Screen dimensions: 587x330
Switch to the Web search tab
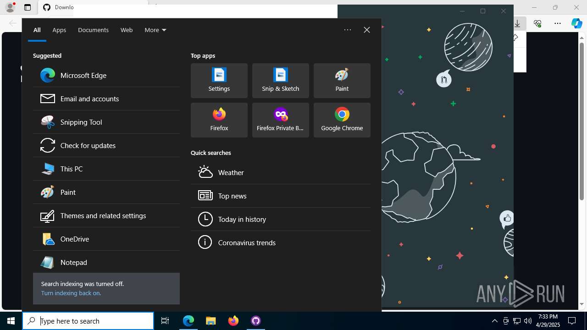(127, 30)
